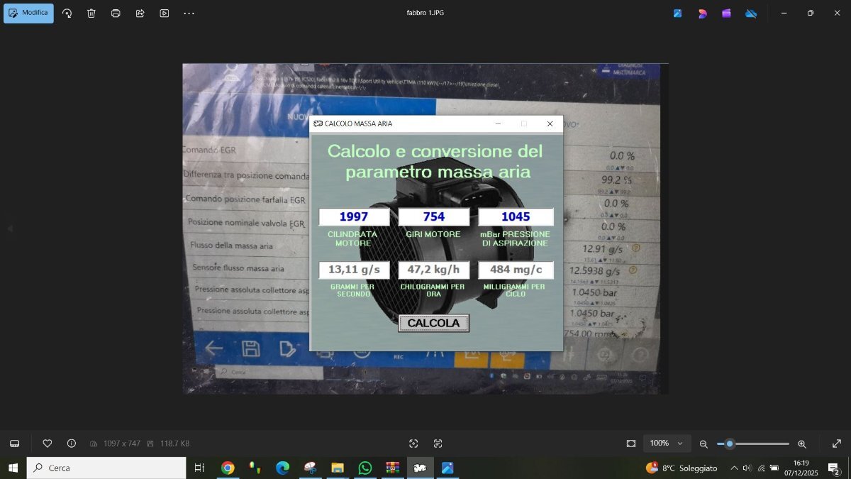Print the image using the printer icon
This screenshot has height=479, width=851.
pos(116,13)
